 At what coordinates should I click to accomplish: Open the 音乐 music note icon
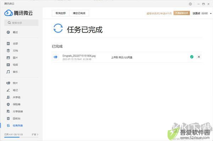coord(8,72)
